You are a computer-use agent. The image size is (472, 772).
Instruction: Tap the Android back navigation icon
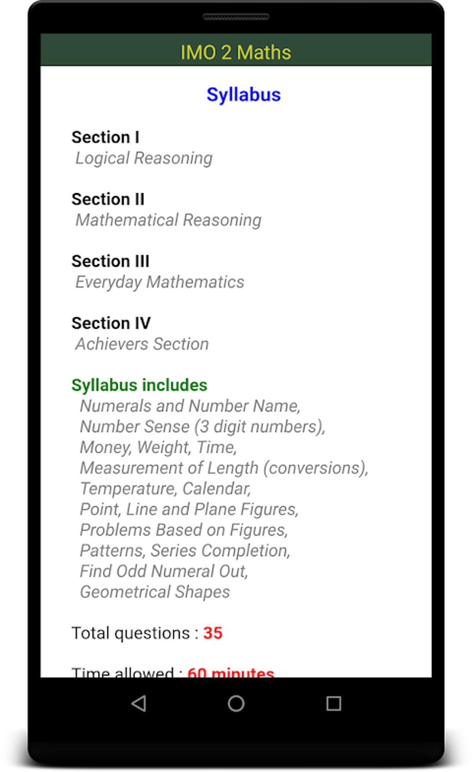(x=139, y=703)
